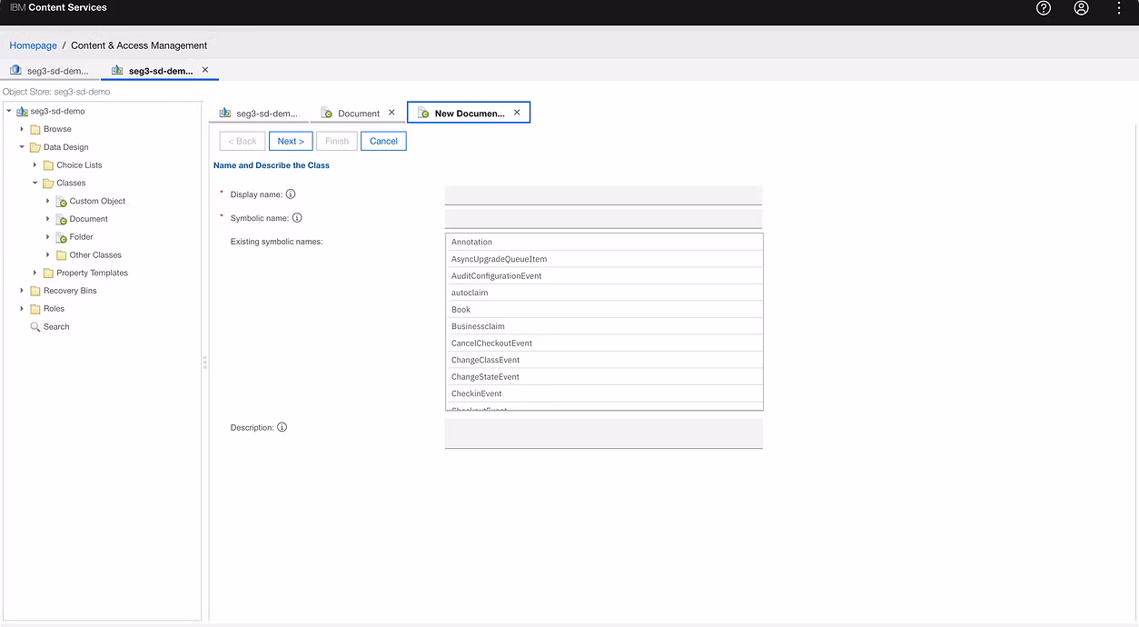Close the inner Document tab
Image resolution: width=1139 pixels, height=627 pixels.
pos(391,113)
